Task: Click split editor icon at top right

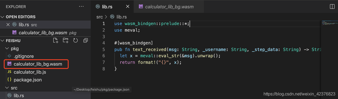Action: coord(332,7)
